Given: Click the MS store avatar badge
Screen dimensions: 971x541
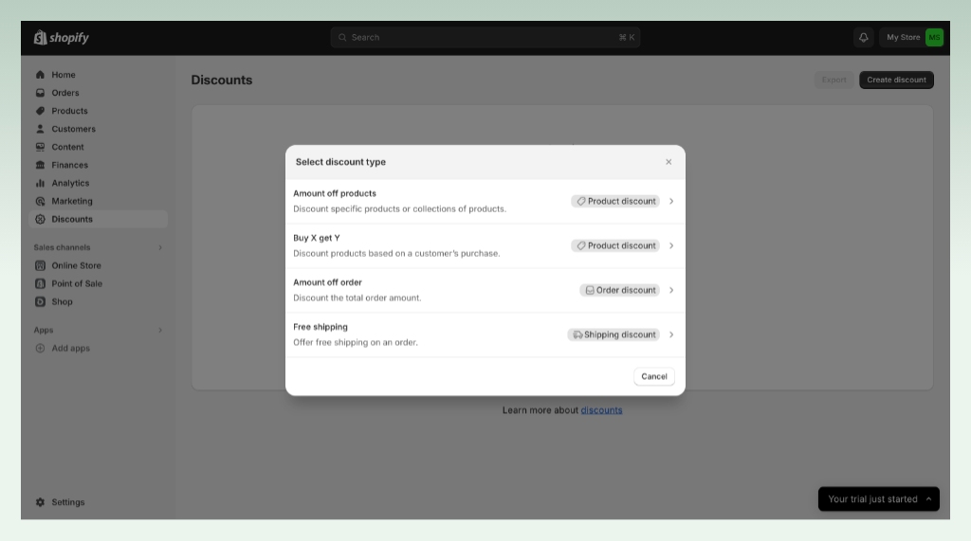Looking at the screenshot, I should (934, 38).
